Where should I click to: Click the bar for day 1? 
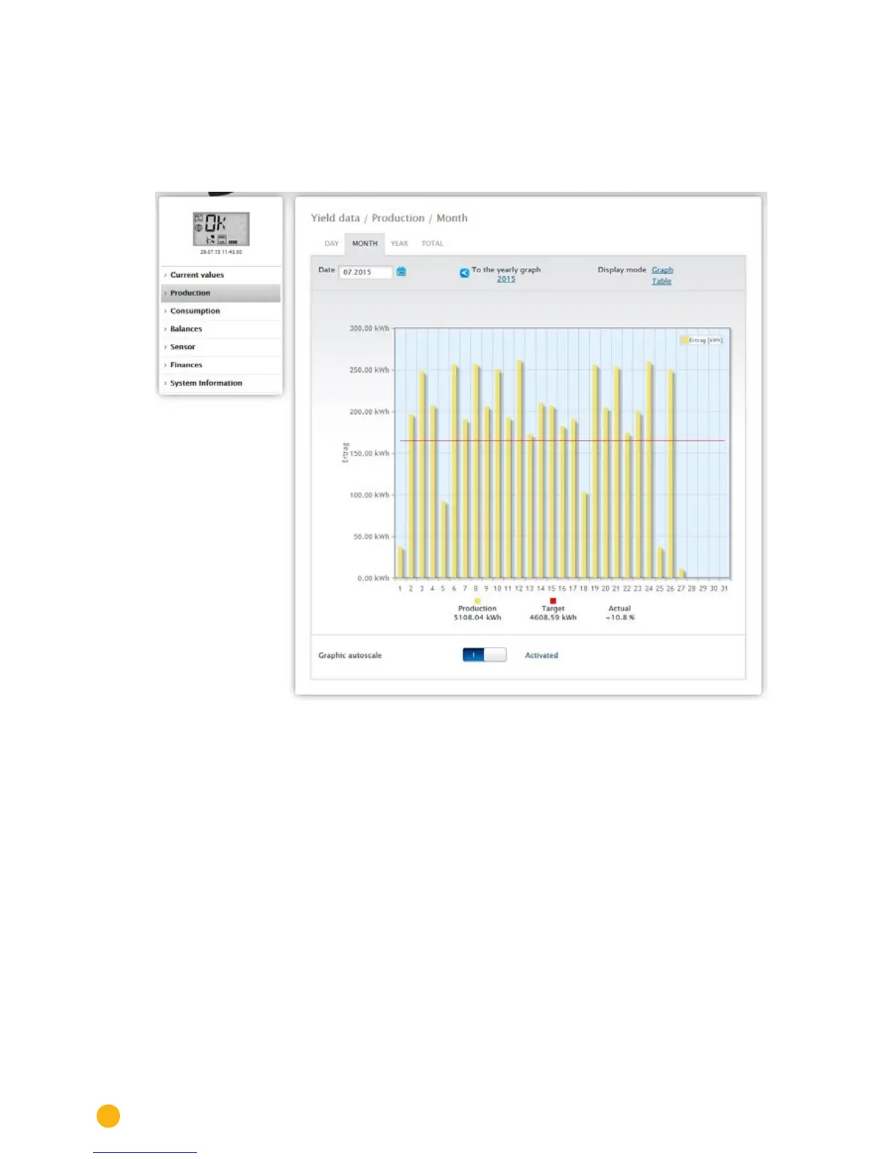point(400,563)
